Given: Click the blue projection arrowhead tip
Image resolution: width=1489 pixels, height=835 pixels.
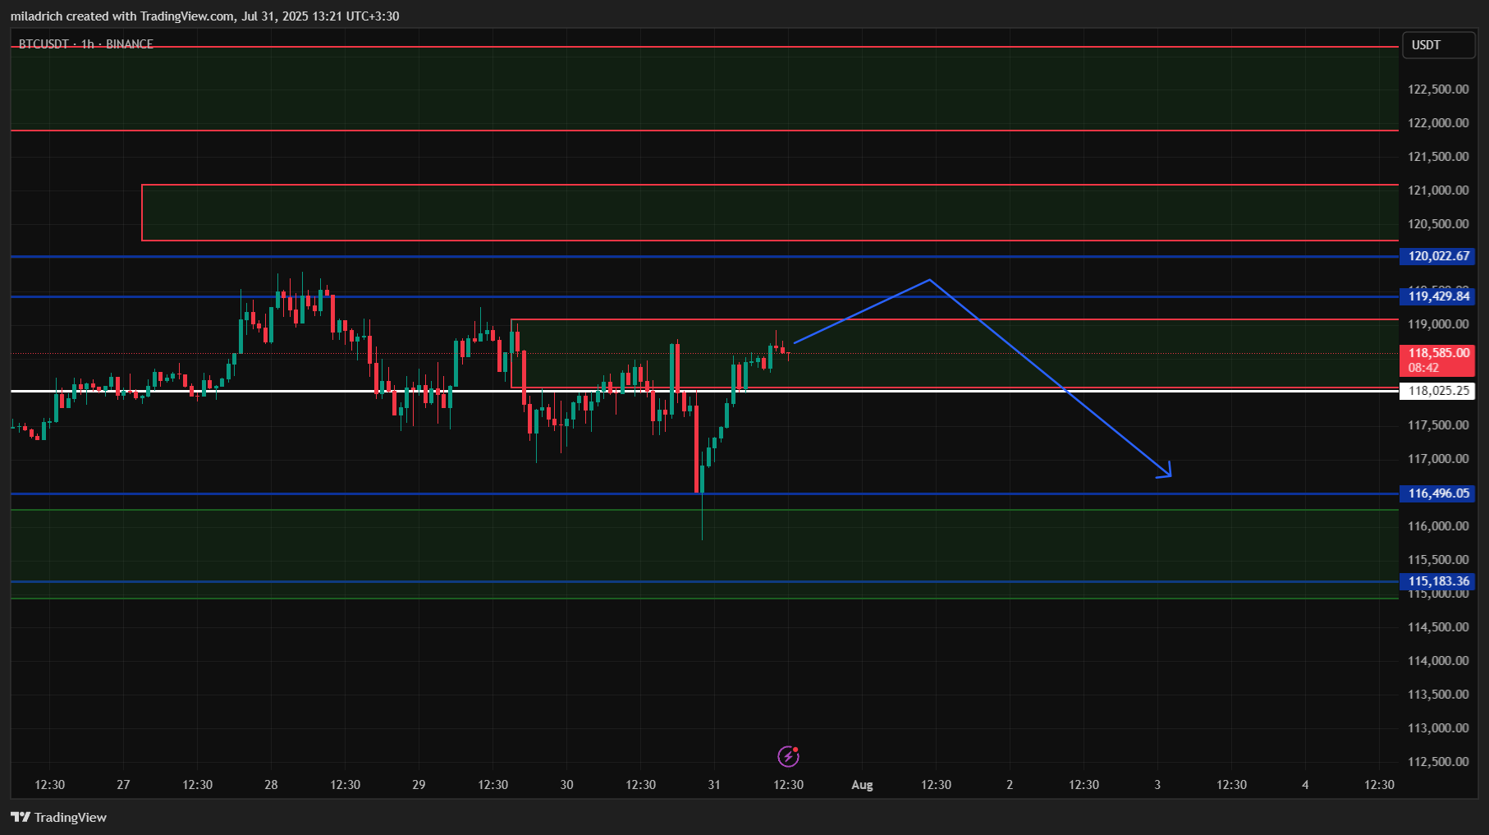Looking at the screenshot, I should pos(1170,475).
